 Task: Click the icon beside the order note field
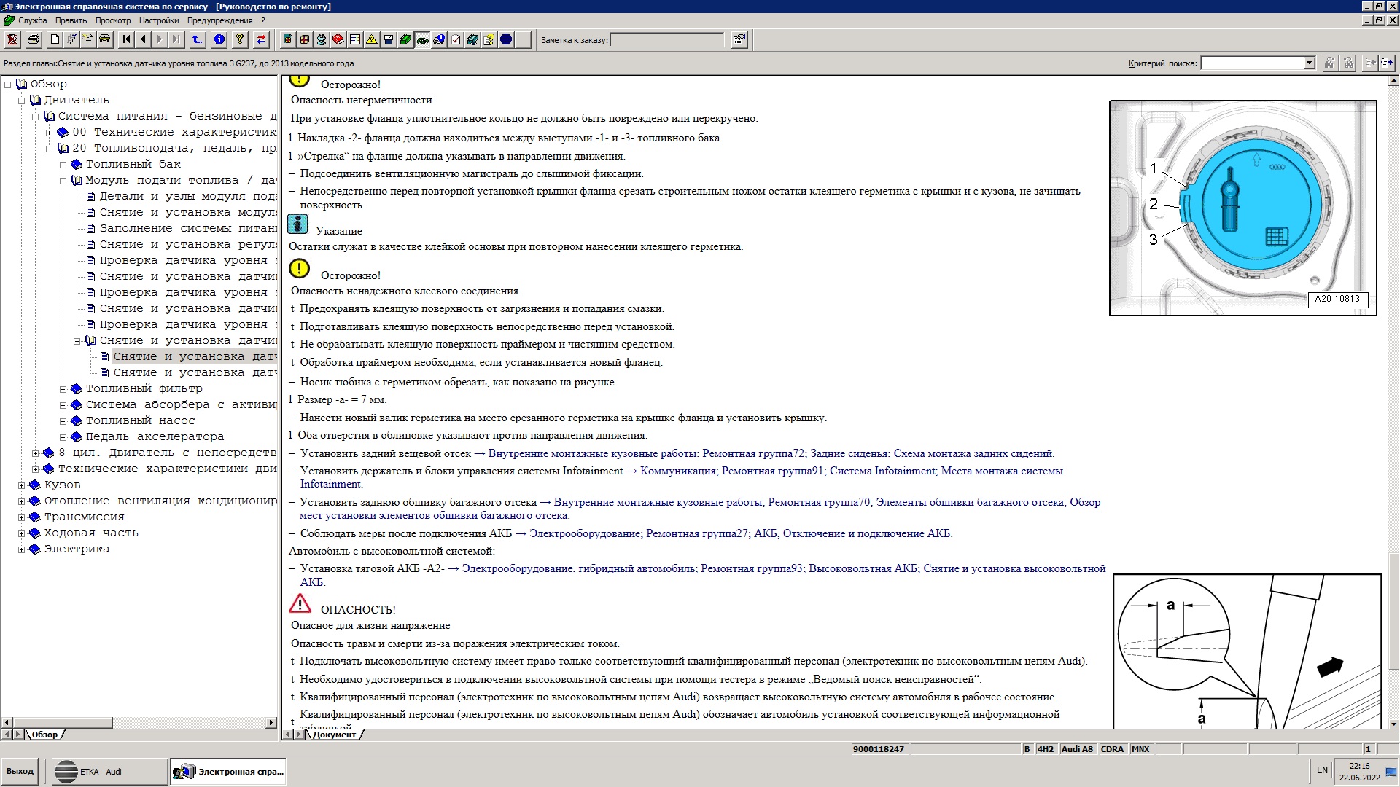coord(739,40)
